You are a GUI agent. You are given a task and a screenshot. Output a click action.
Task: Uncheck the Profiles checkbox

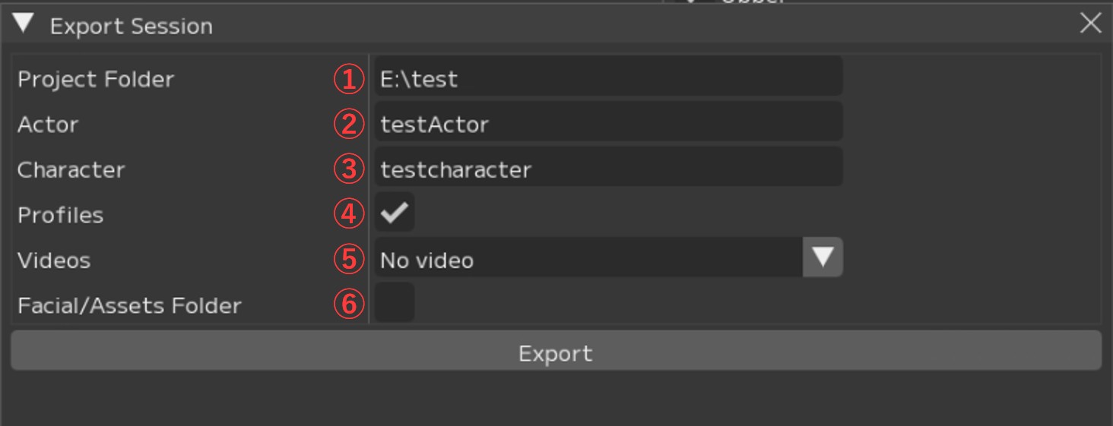[x=395, y=213]
